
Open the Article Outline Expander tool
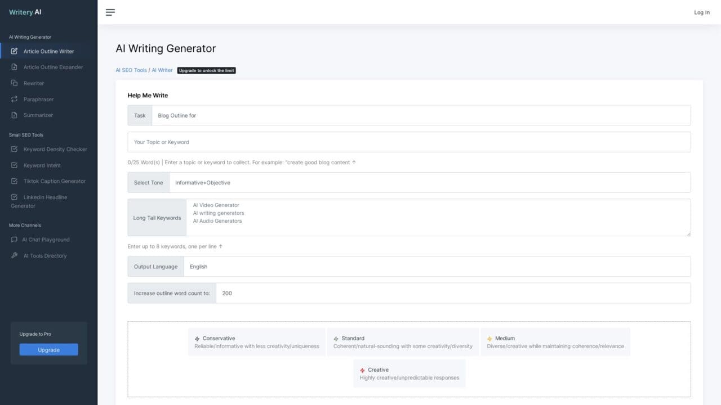[x=13, y=67]
